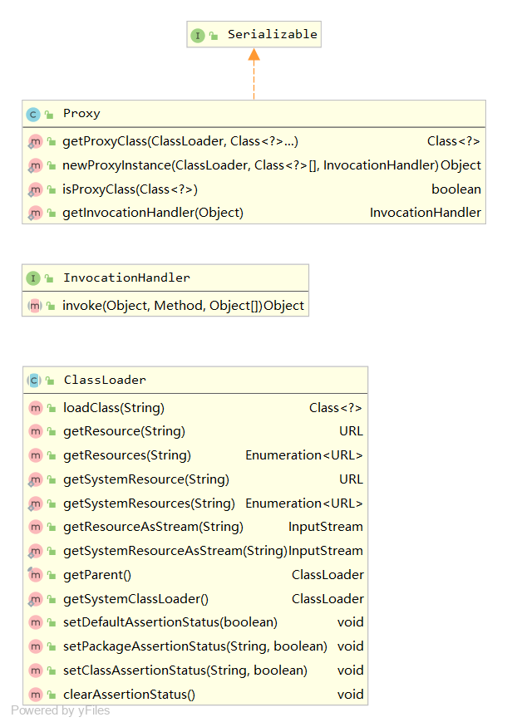The width and height of the screenshot is (507, 727).
Task: Select the newProxyInstance method row
Action: pyautogui.click(x=250, y=165)
